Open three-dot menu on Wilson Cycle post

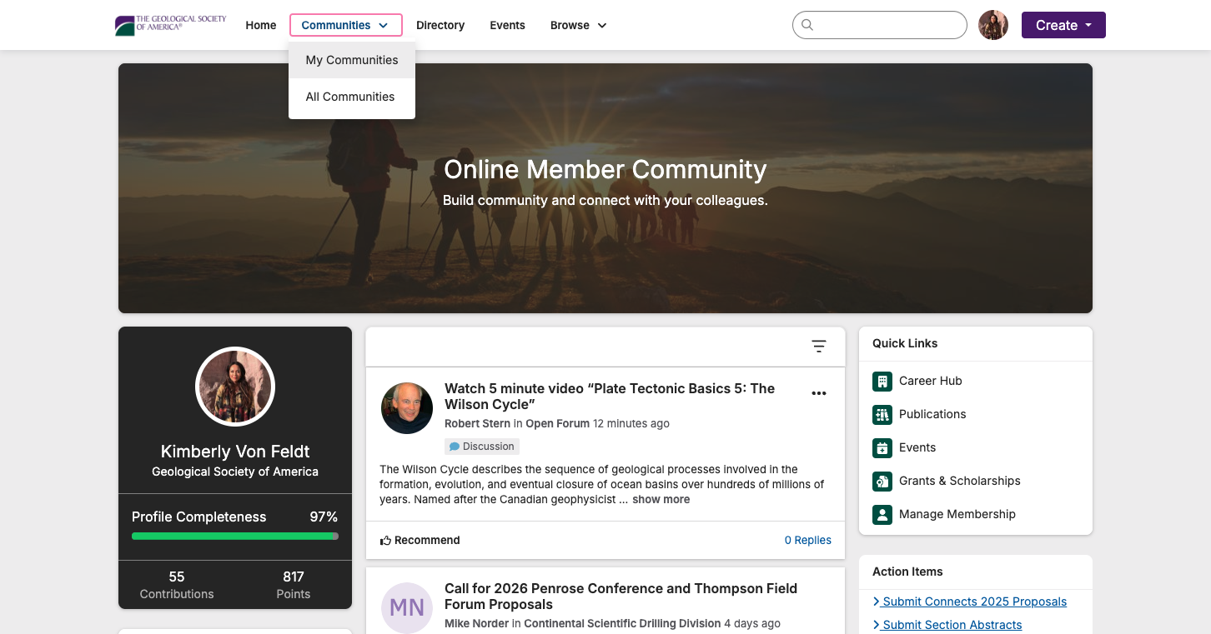pos(819,393)
